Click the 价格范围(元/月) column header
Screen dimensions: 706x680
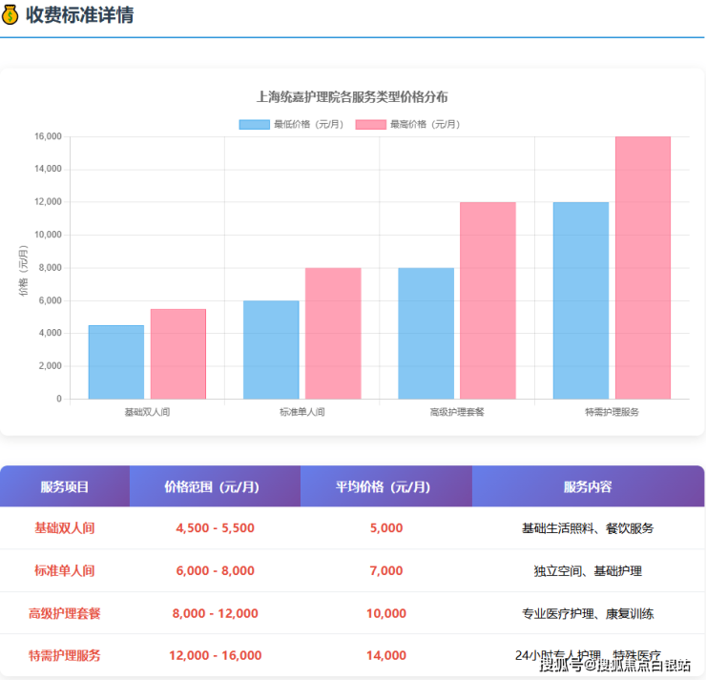click(215, 486)
